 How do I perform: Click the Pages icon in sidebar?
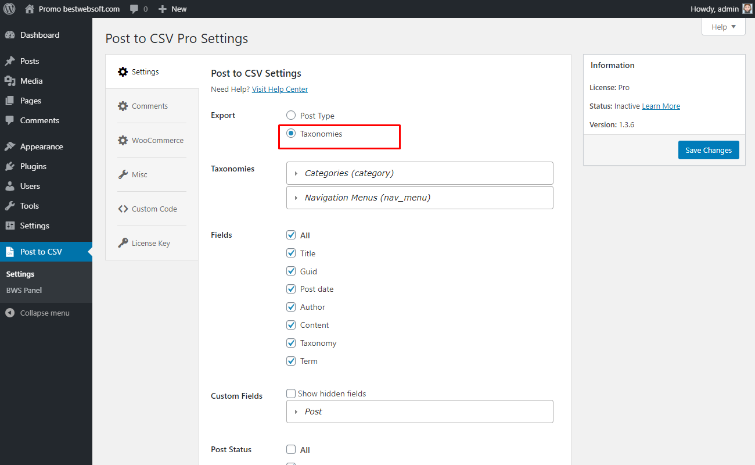tap(10, 101)
